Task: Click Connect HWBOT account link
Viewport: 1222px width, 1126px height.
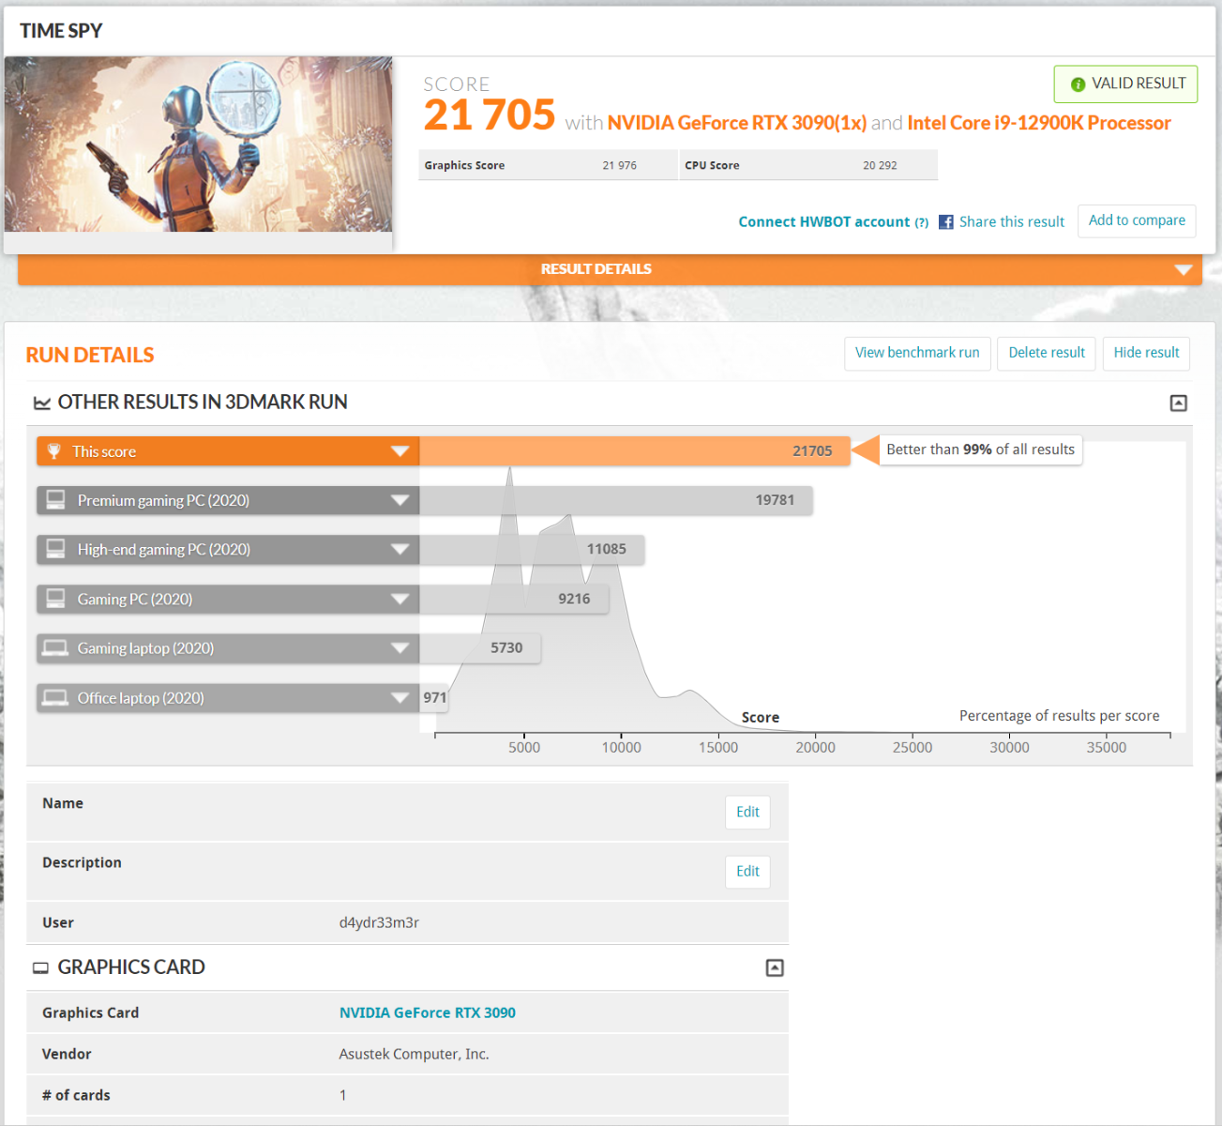Action: tap(823, 222)
